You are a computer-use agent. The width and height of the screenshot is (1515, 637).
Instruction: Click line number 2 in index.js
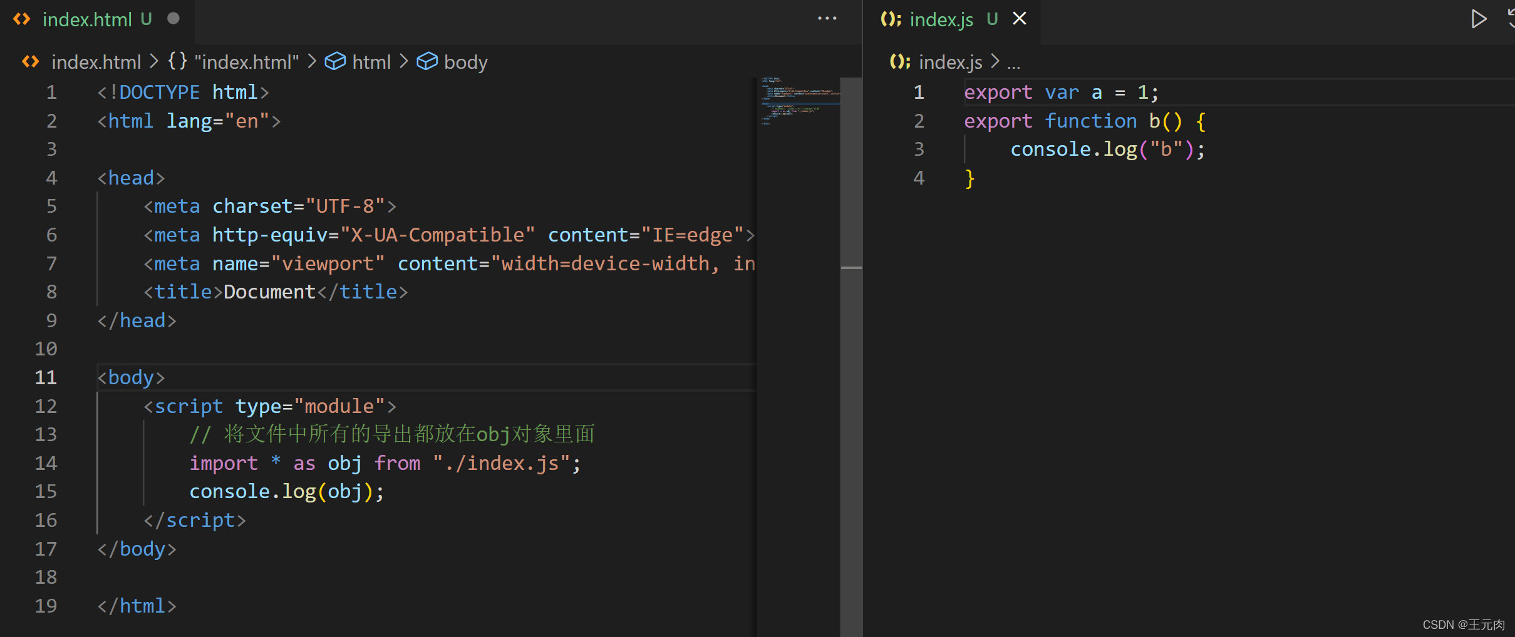[x=919, y=121]
